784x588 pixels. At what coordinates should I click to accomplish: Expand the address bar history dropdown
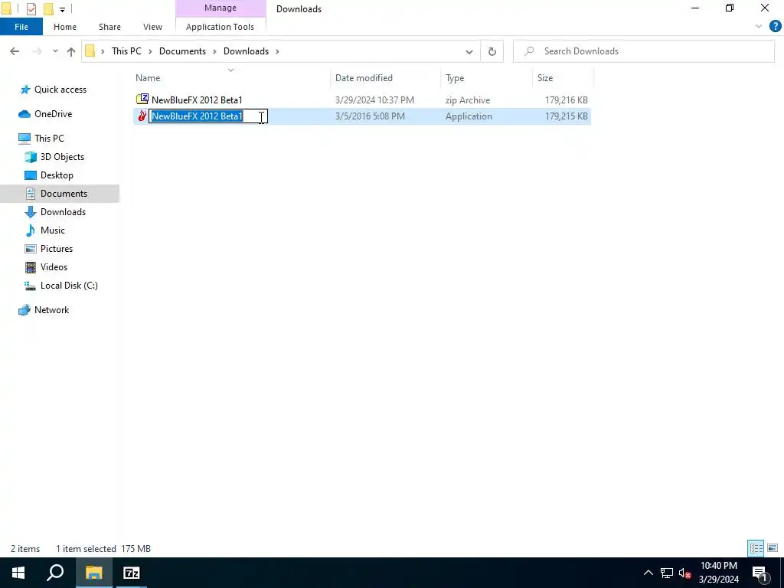469,51
